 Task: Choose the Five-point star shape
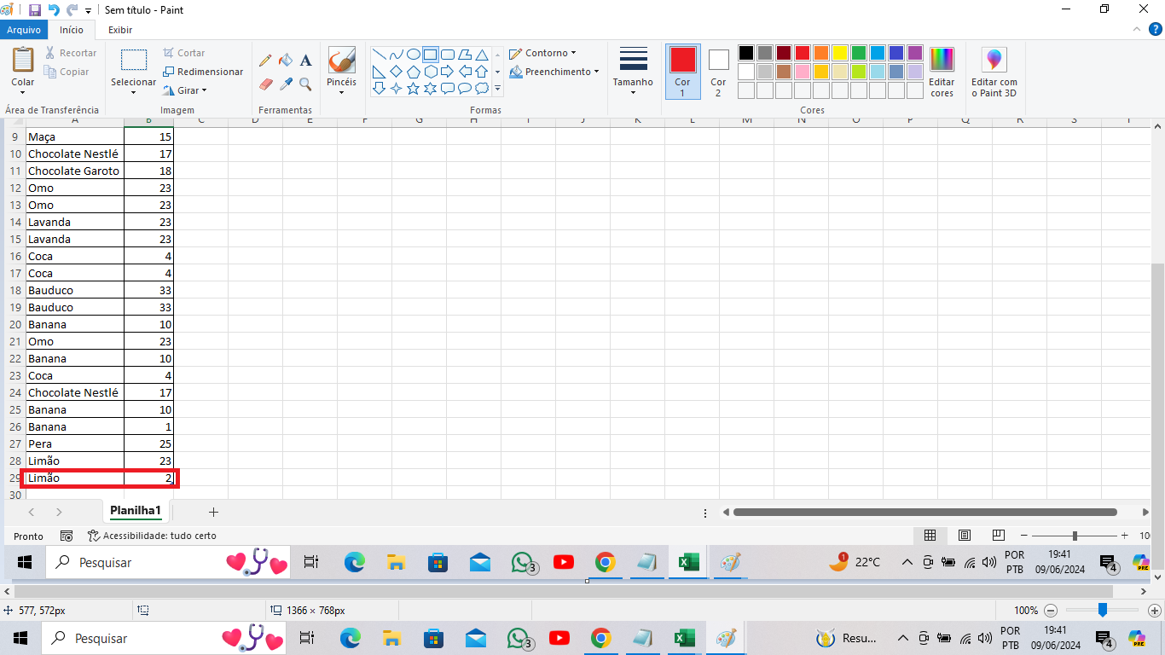[x=414, y=88]
